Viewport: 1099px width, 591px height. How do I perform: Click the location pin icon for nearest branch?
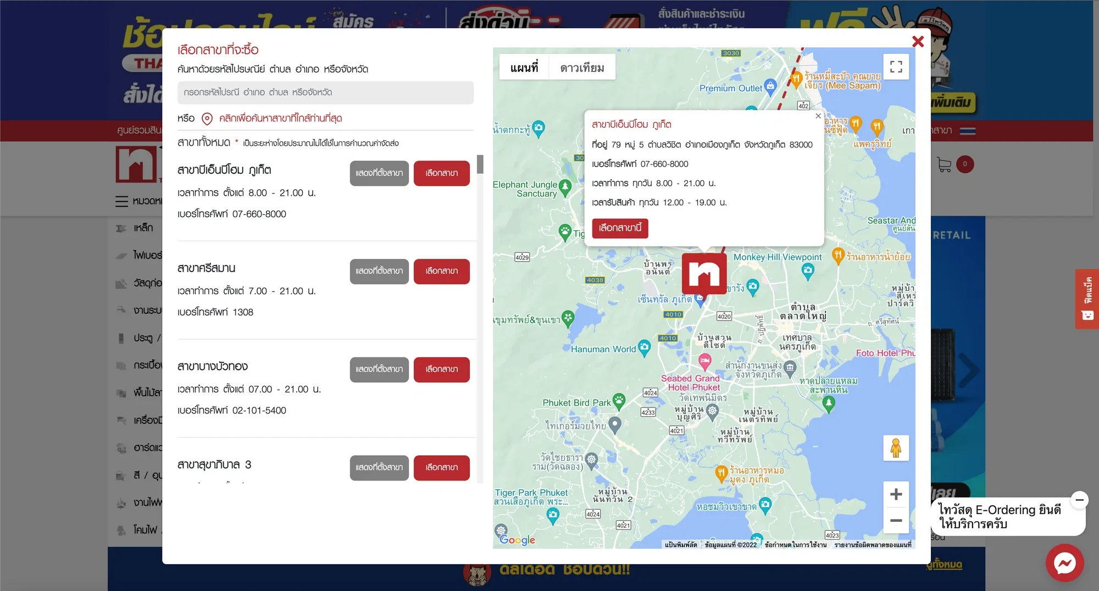click(207, 119)
